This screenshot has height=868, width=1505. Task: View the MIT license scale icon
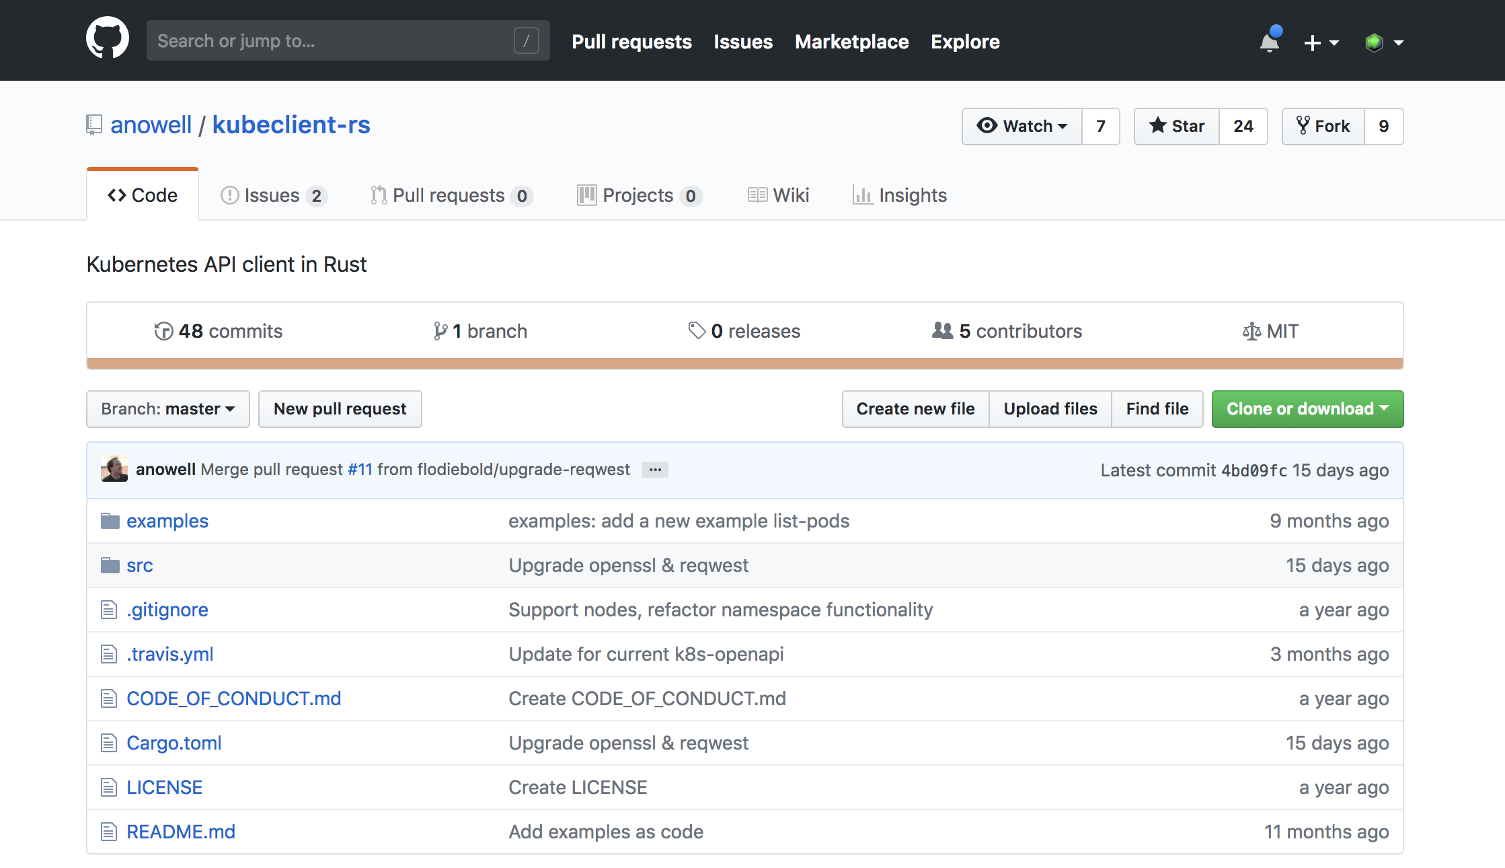click(x=1251, y=331)
